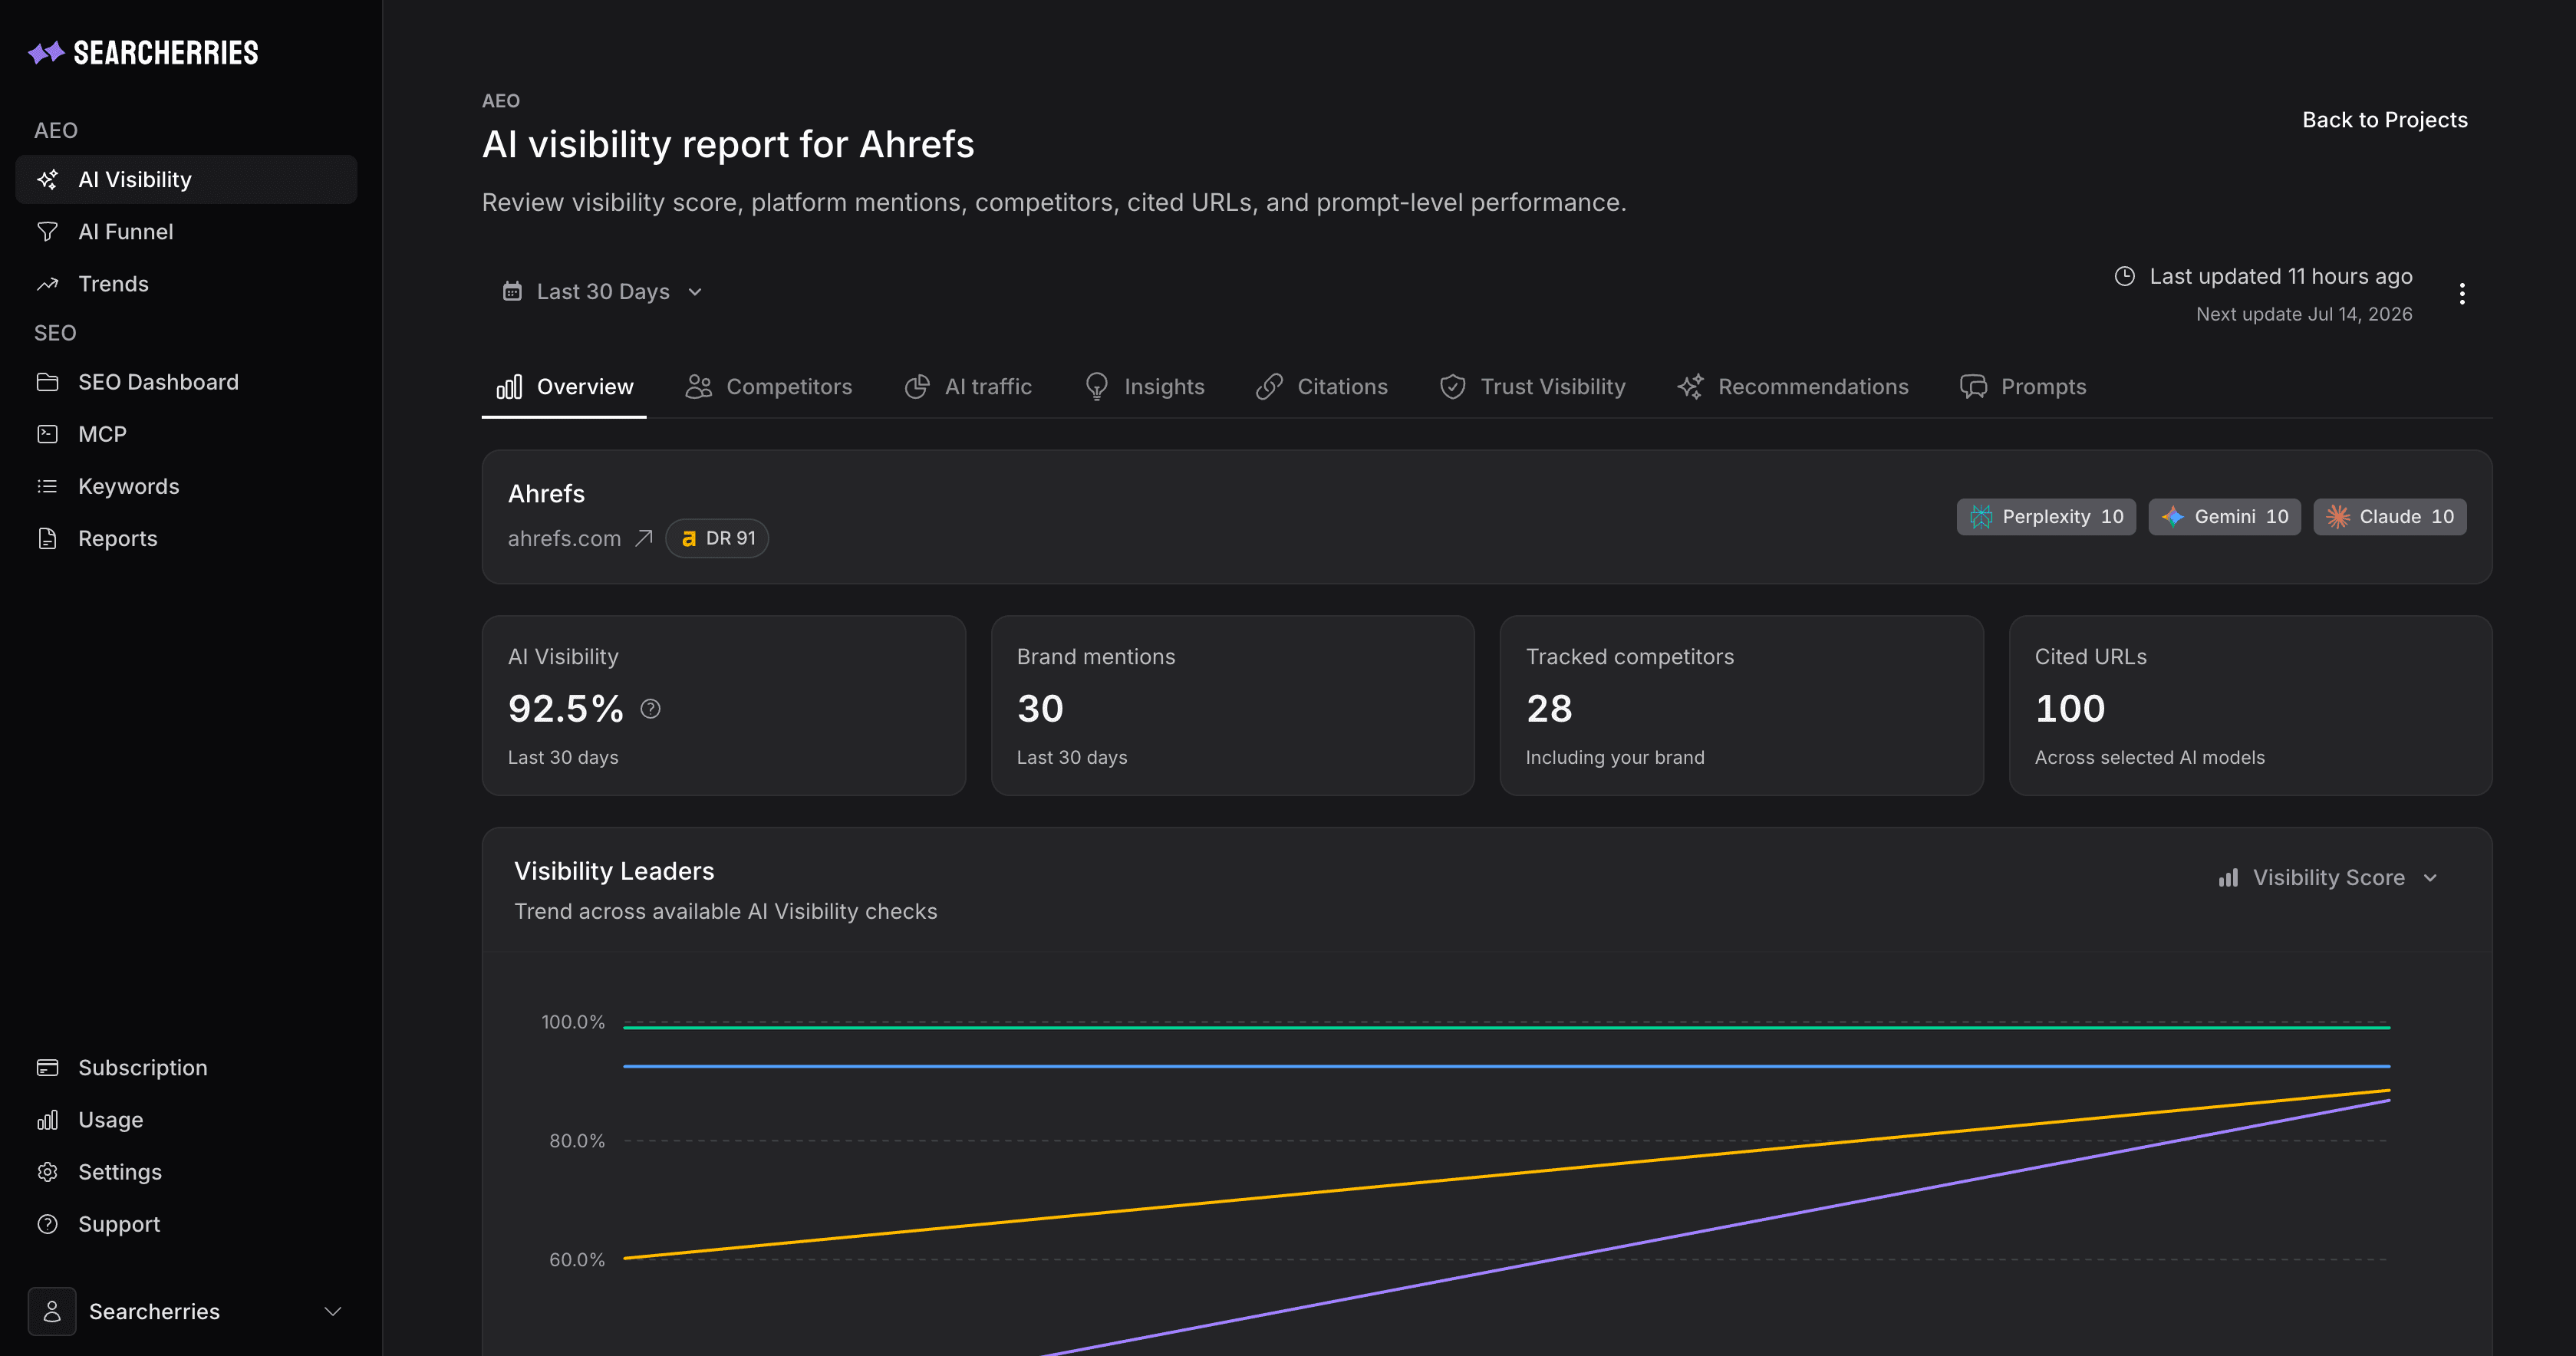Open the Visibility Score metric dropdown
Screen dimensions: 2576x1356
coord(2328,877)
